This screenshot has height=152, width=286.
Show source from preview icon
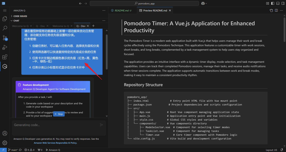(x=271, y=11)
